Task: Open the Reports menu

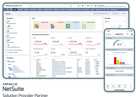Action: (63, 9)
